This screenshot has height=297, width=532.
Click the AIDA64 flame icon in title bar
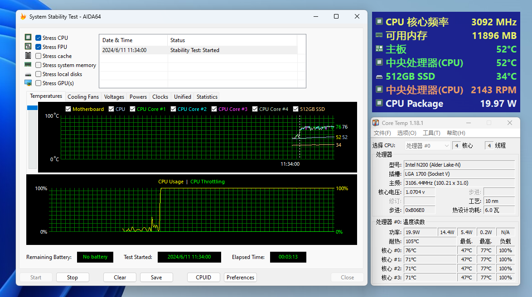[x=23, y=17]
